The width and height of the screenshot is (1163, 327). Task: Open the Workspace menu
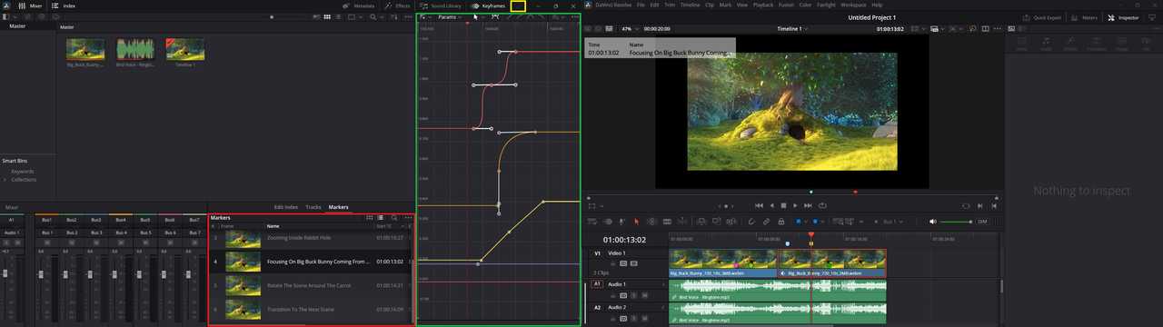tap(854, 5)
